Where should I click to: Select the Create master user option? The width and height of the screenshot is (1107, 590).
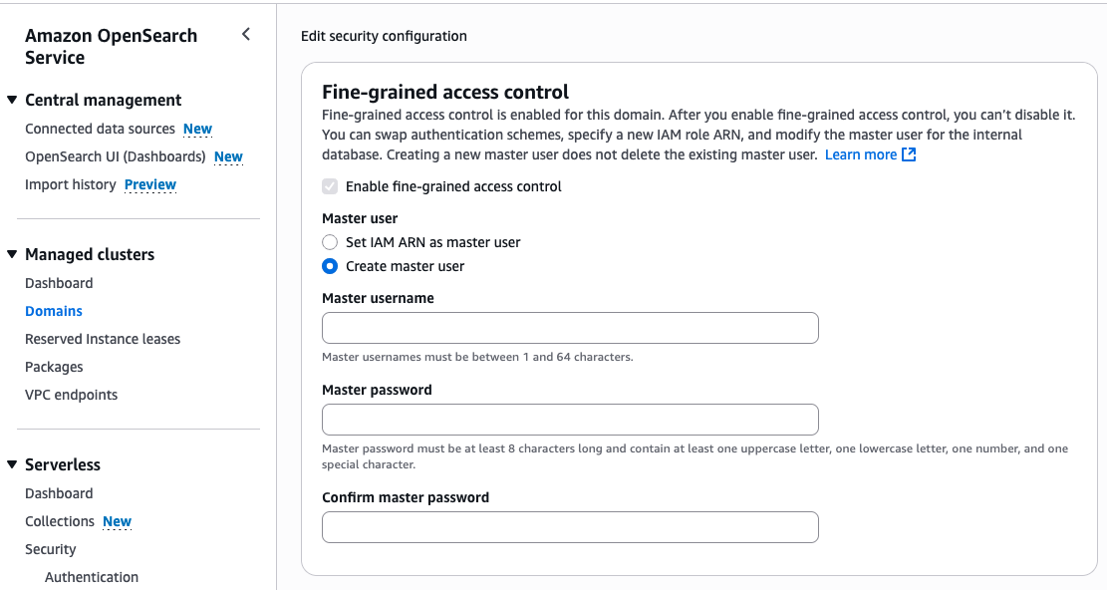330,266
